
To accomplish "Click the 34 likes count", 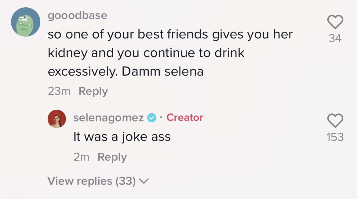I will click(335, 38).
